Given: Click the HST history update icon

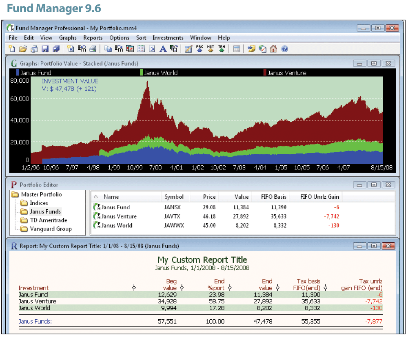Looking at the screenshot, I should pyautogui.click(x=211, y=49).
